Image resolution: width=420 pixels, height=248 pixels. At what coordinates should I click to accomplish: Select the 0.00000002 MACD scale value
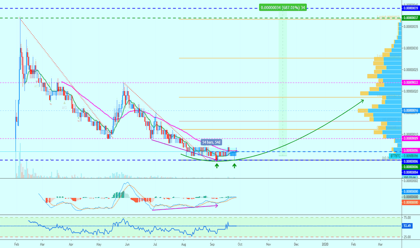pos(411,181)
